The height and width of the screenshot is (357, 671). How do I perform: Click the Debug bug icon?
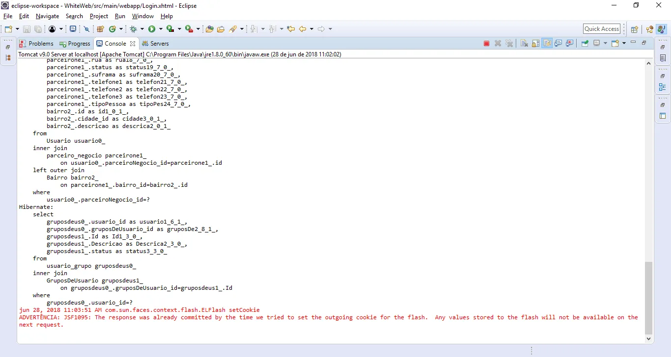point(133,29)
